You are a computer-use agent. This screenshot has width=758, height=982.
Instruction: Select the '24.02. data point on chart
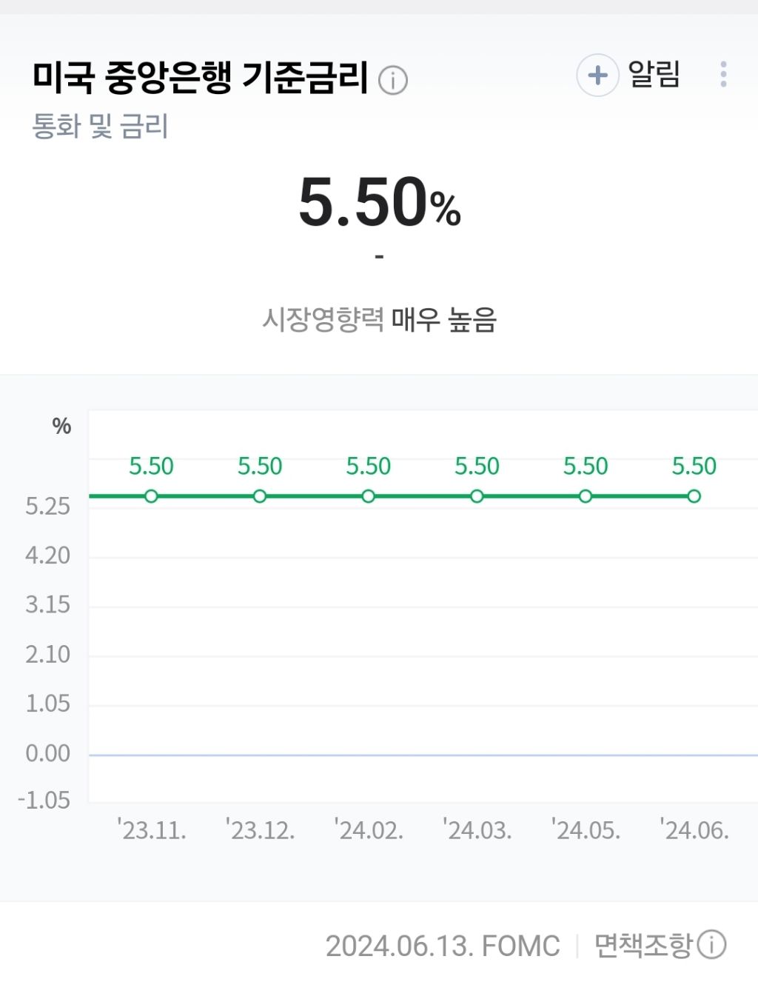tap(368, 496)
